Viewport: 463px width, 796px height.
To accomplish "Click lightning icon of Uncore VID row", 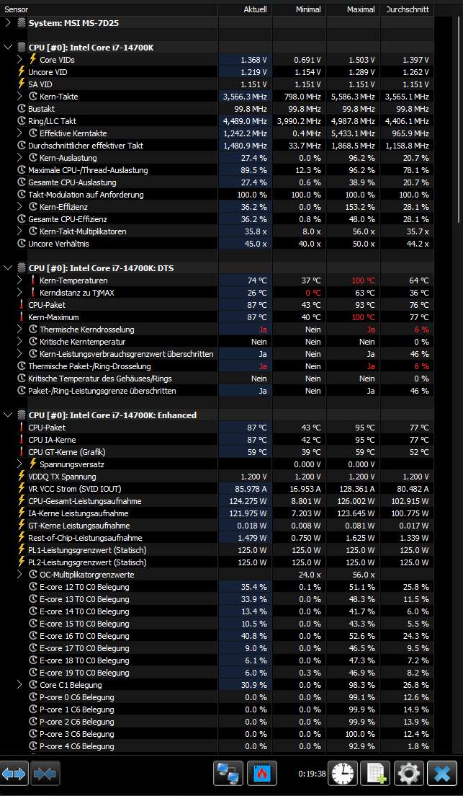I will coord(22,71).
